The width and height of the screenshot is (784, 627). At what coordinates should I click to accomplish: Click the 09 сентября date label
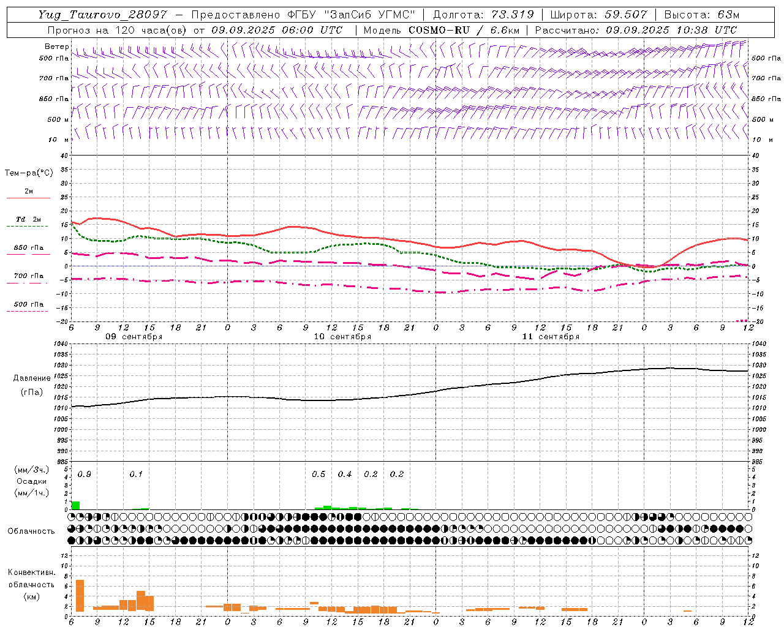point(134,336)
